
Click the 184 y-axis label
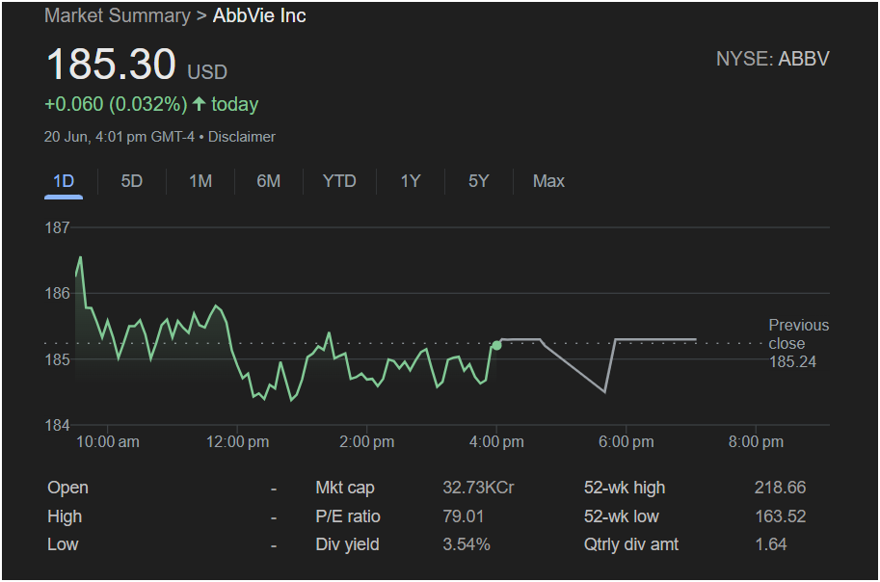click(57, 425)
